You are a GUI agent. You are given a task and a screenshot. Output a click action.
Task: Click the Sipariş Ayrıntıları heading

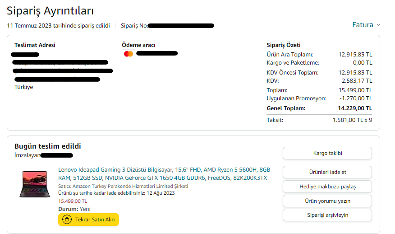pyautogui.click(x=50, y=10)
